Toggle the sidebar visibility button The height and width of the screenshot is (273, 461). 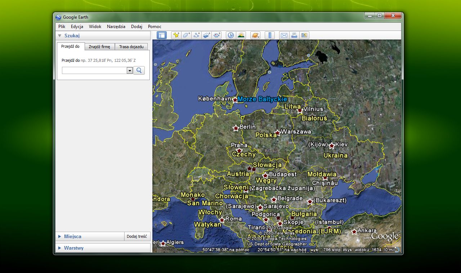coord(162,35)
